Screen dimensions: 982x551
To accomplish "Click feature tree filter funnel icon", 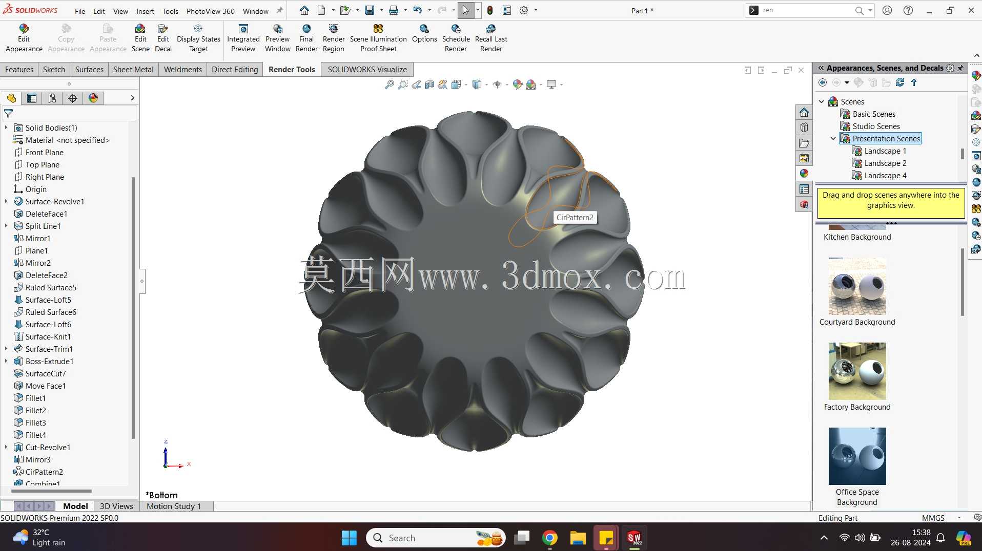I will [x=9, y=114].
